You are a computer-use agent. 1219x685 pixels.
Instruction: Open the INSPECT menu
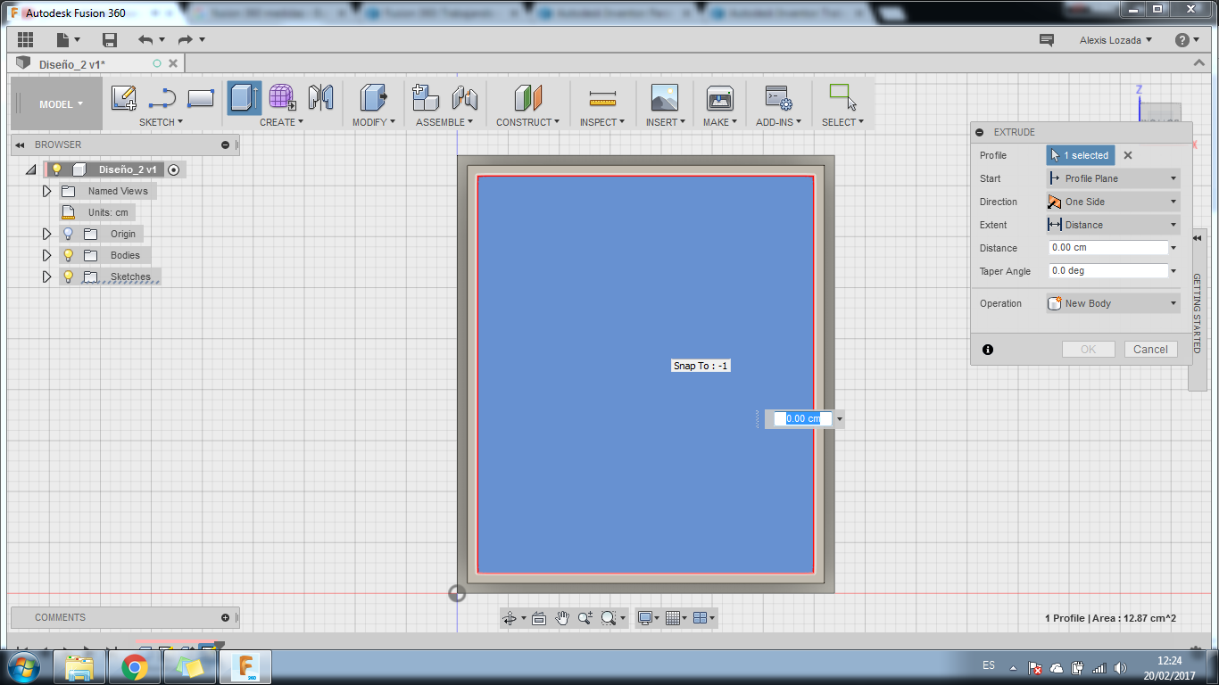(602, 122)
